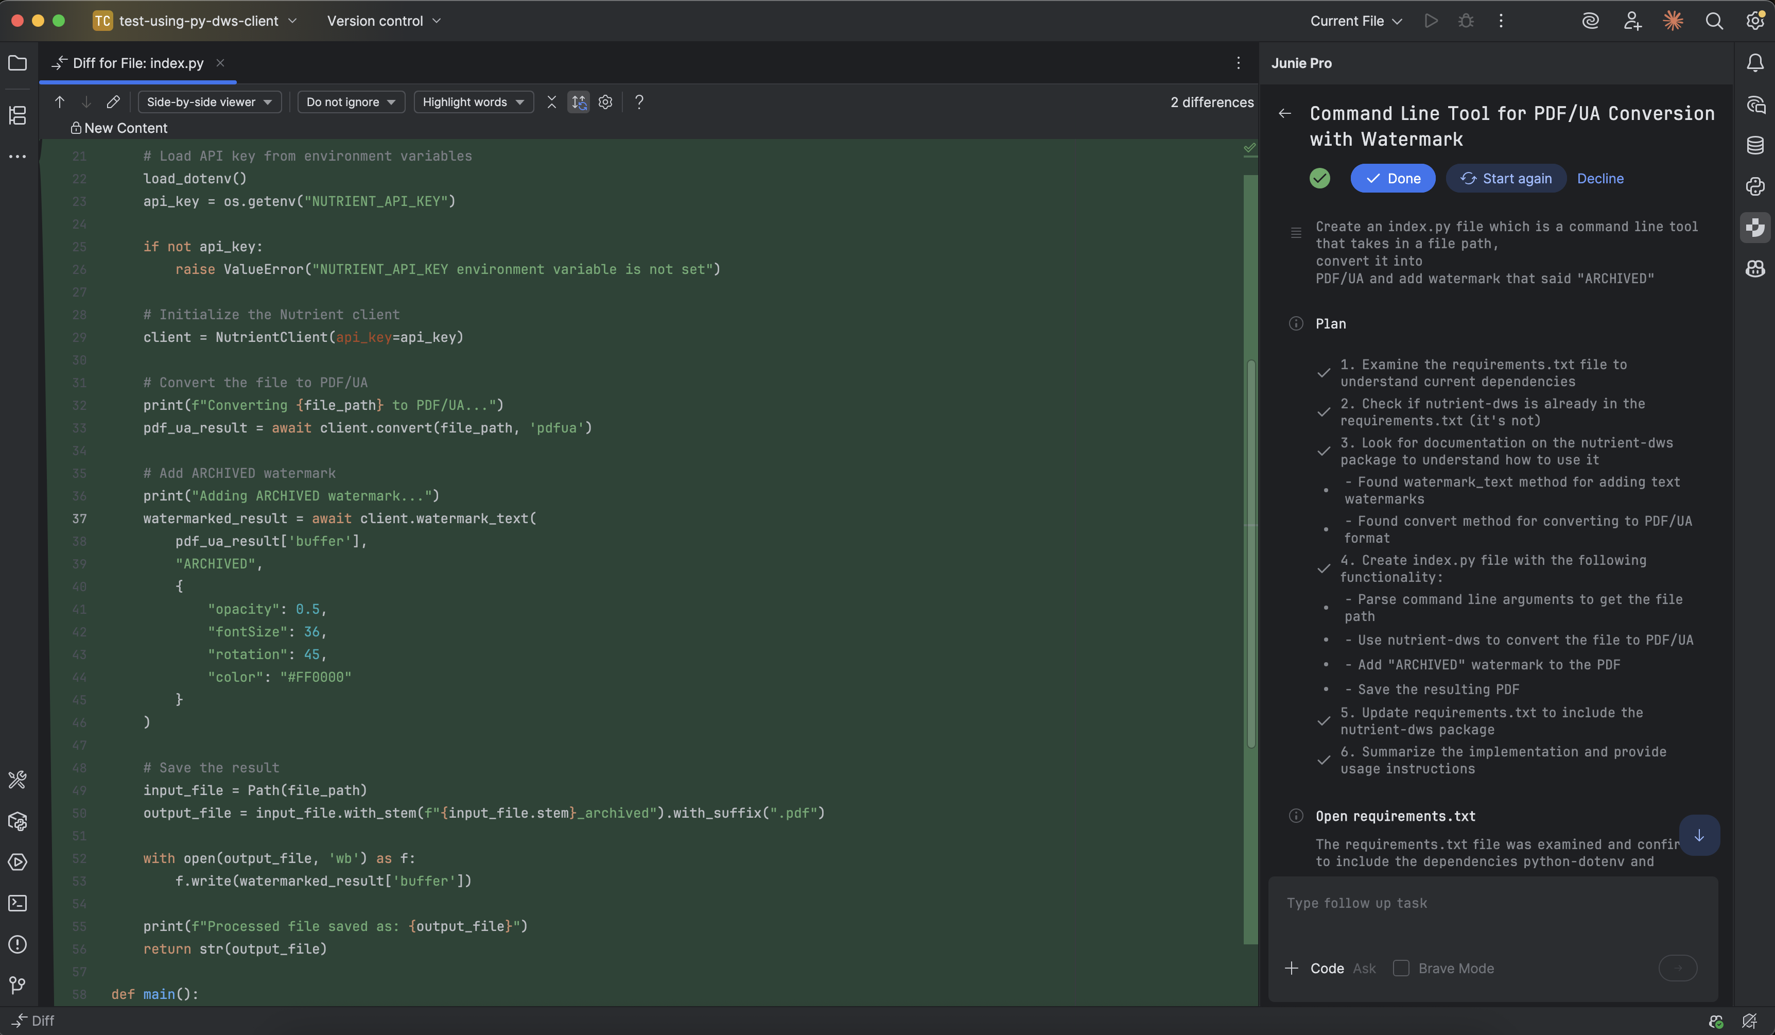
Task: Open the Git branches tool window
Action: 18,985
